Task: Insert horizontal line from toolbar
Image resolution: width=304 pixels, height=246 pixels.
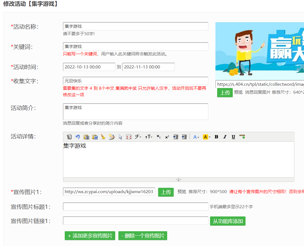Action: point(242,137)
